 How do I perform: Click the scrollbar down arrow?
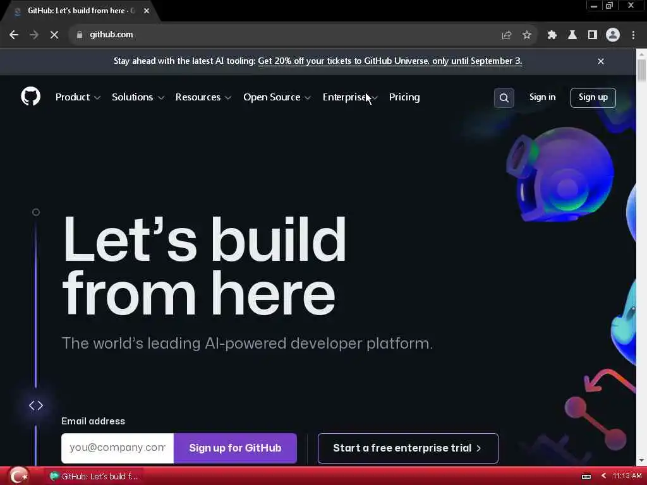[x=641, y=460]
